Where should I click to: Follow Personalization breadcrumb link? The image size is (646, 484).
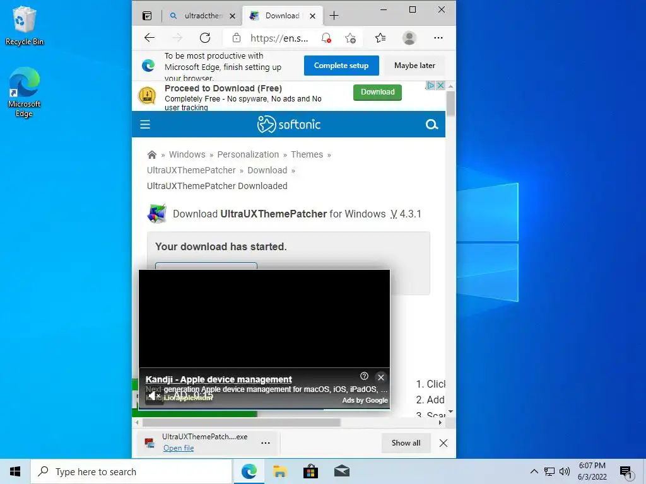[x=248, y=154]
